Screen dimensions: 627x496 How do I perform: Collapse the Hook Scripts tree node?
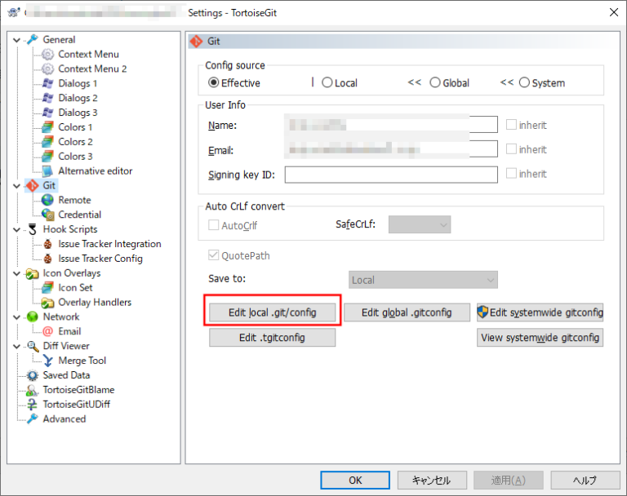(x=17, y=230)
